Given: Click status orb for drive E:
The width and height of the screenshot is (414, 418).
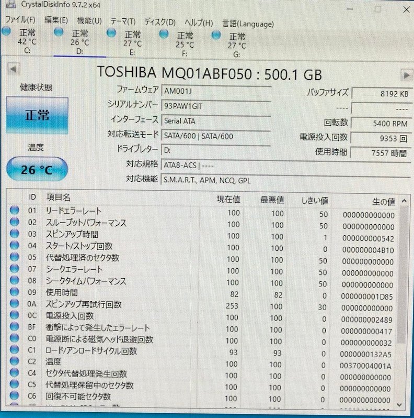Looking at the screenshot, I should point(111,33).
